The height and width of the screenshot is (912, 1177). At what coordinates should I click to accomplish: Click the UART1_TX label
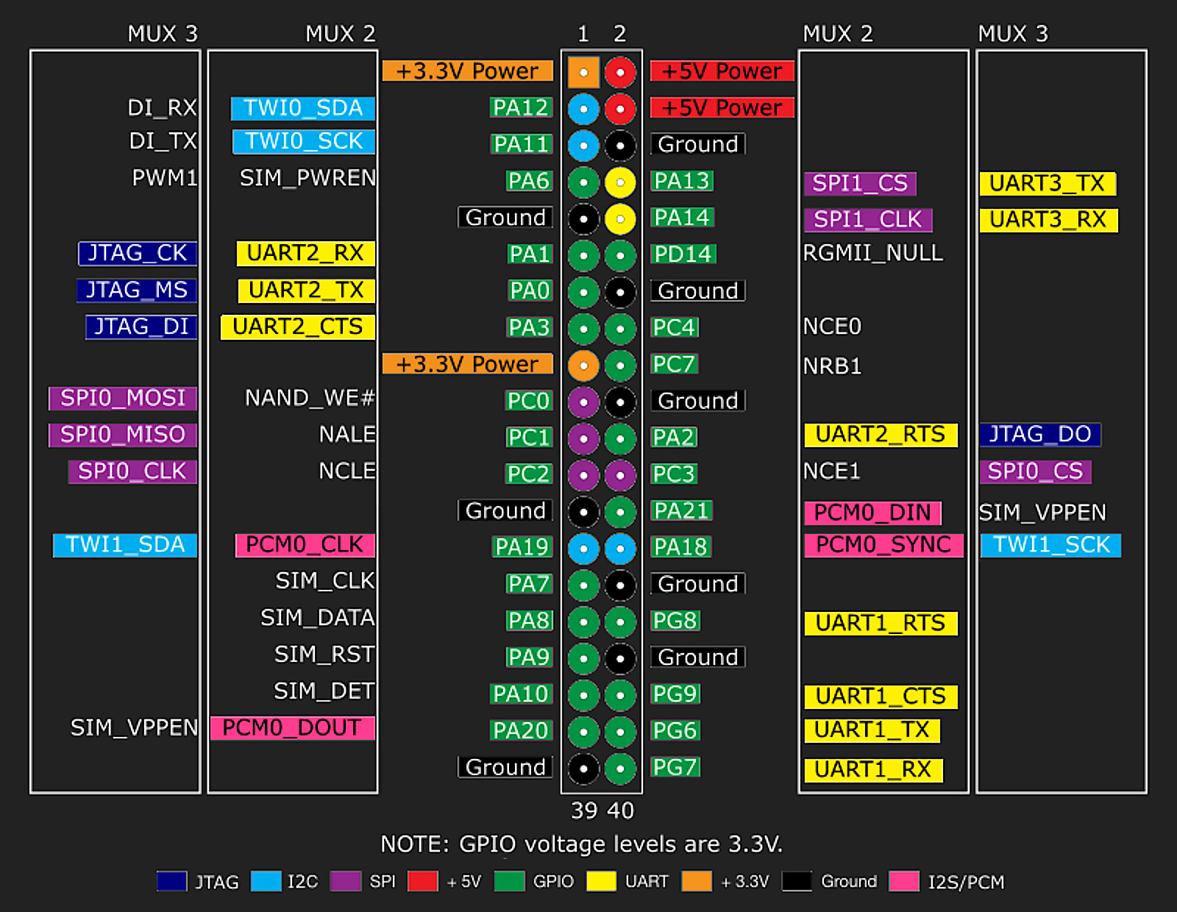872,730
